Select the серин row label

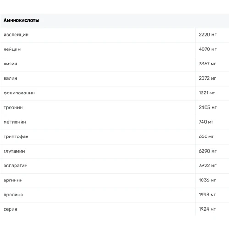point(11,209)
